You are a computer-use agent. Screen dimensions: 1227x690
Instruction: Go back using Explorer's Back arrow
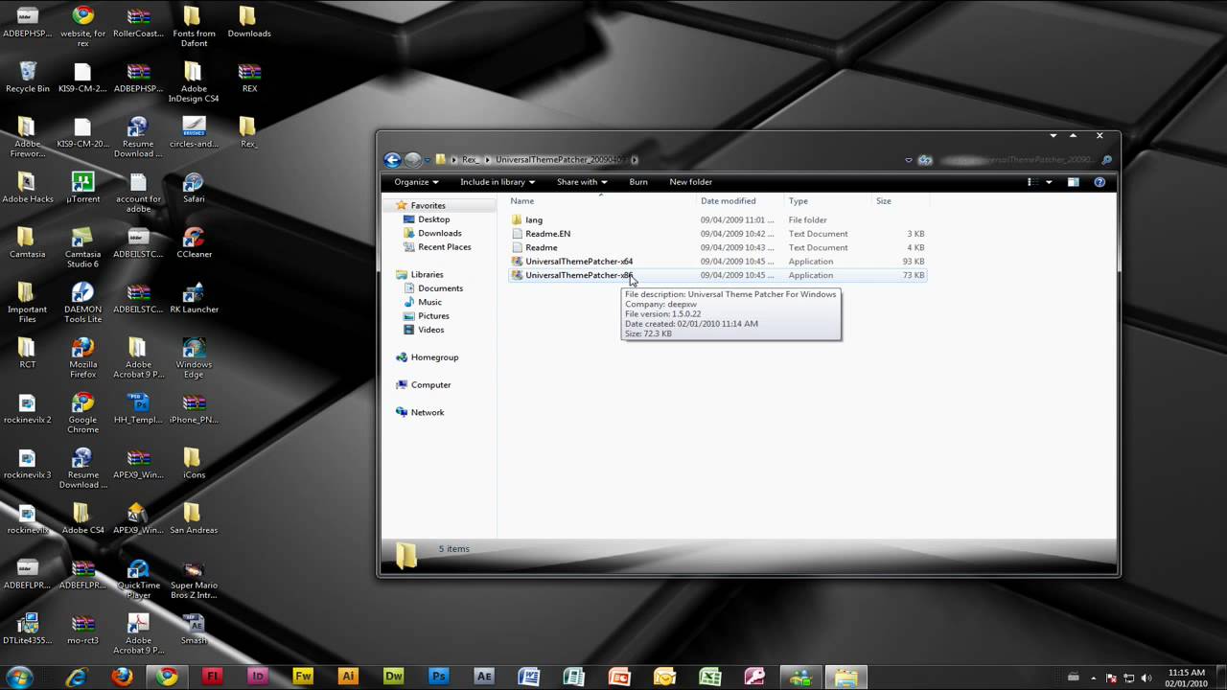392,160
